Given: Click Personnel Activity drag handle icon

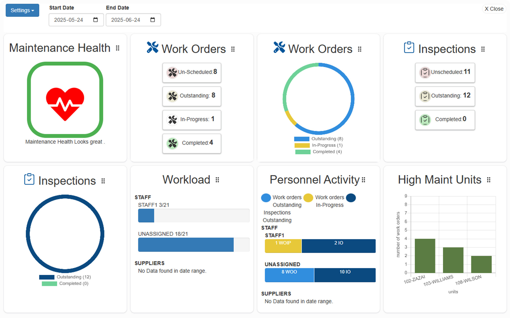Looking at the screenshot, I should coord(364,180).
